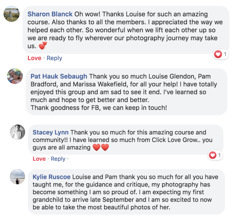The height and width of the screenshot is (220, 233).
Task: Click Stacey Lynn's avatar image
Action: tap(18, 132)
